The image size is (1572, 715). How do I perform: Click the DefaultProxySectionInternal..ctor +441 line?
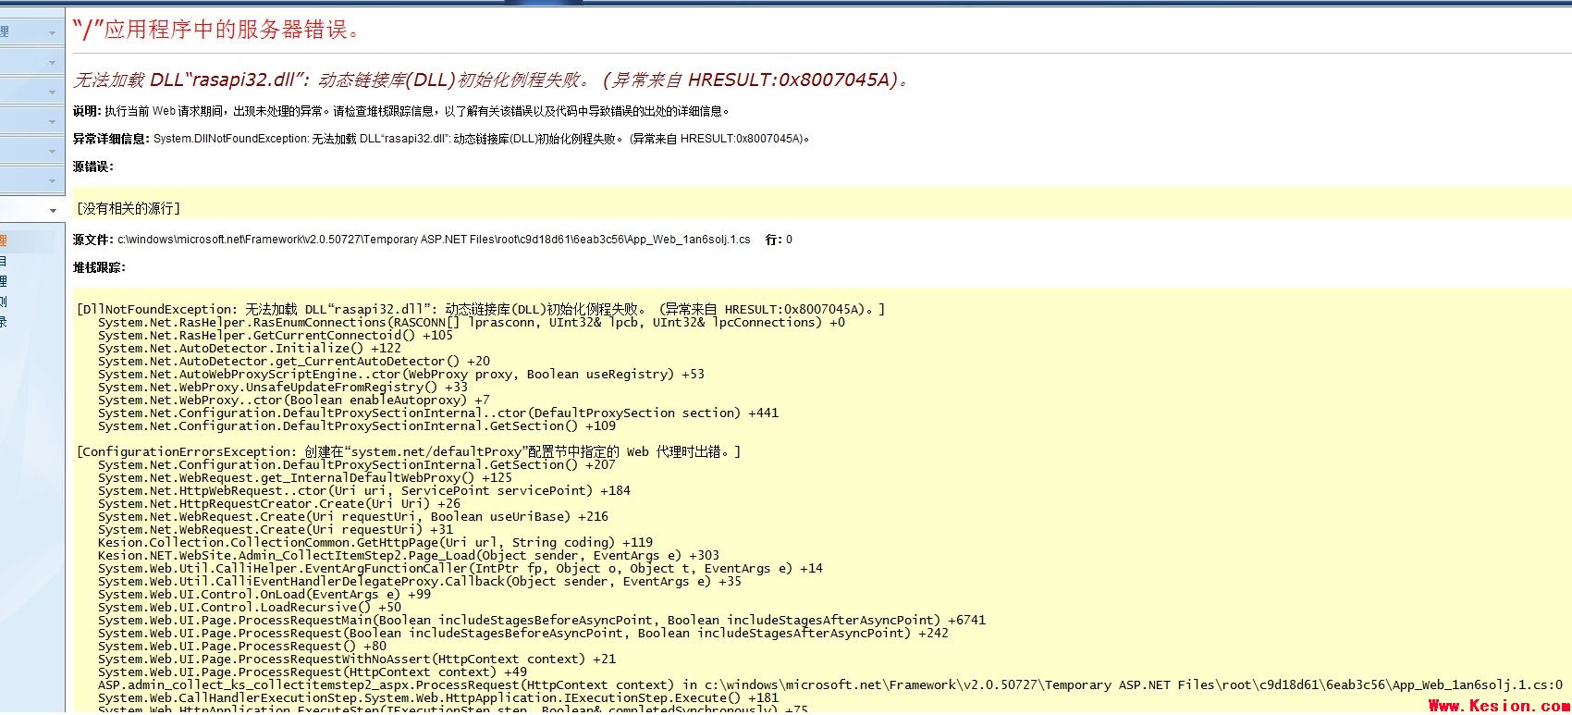438,413
